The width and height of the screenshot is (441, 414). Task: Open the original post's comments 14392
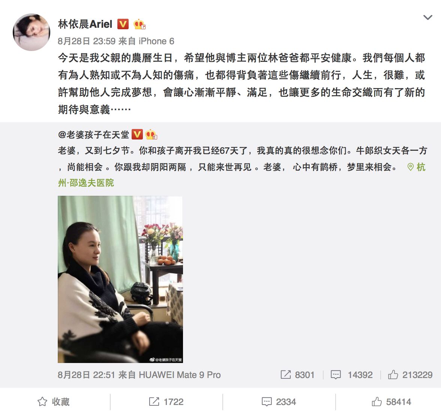coord(352,375)
